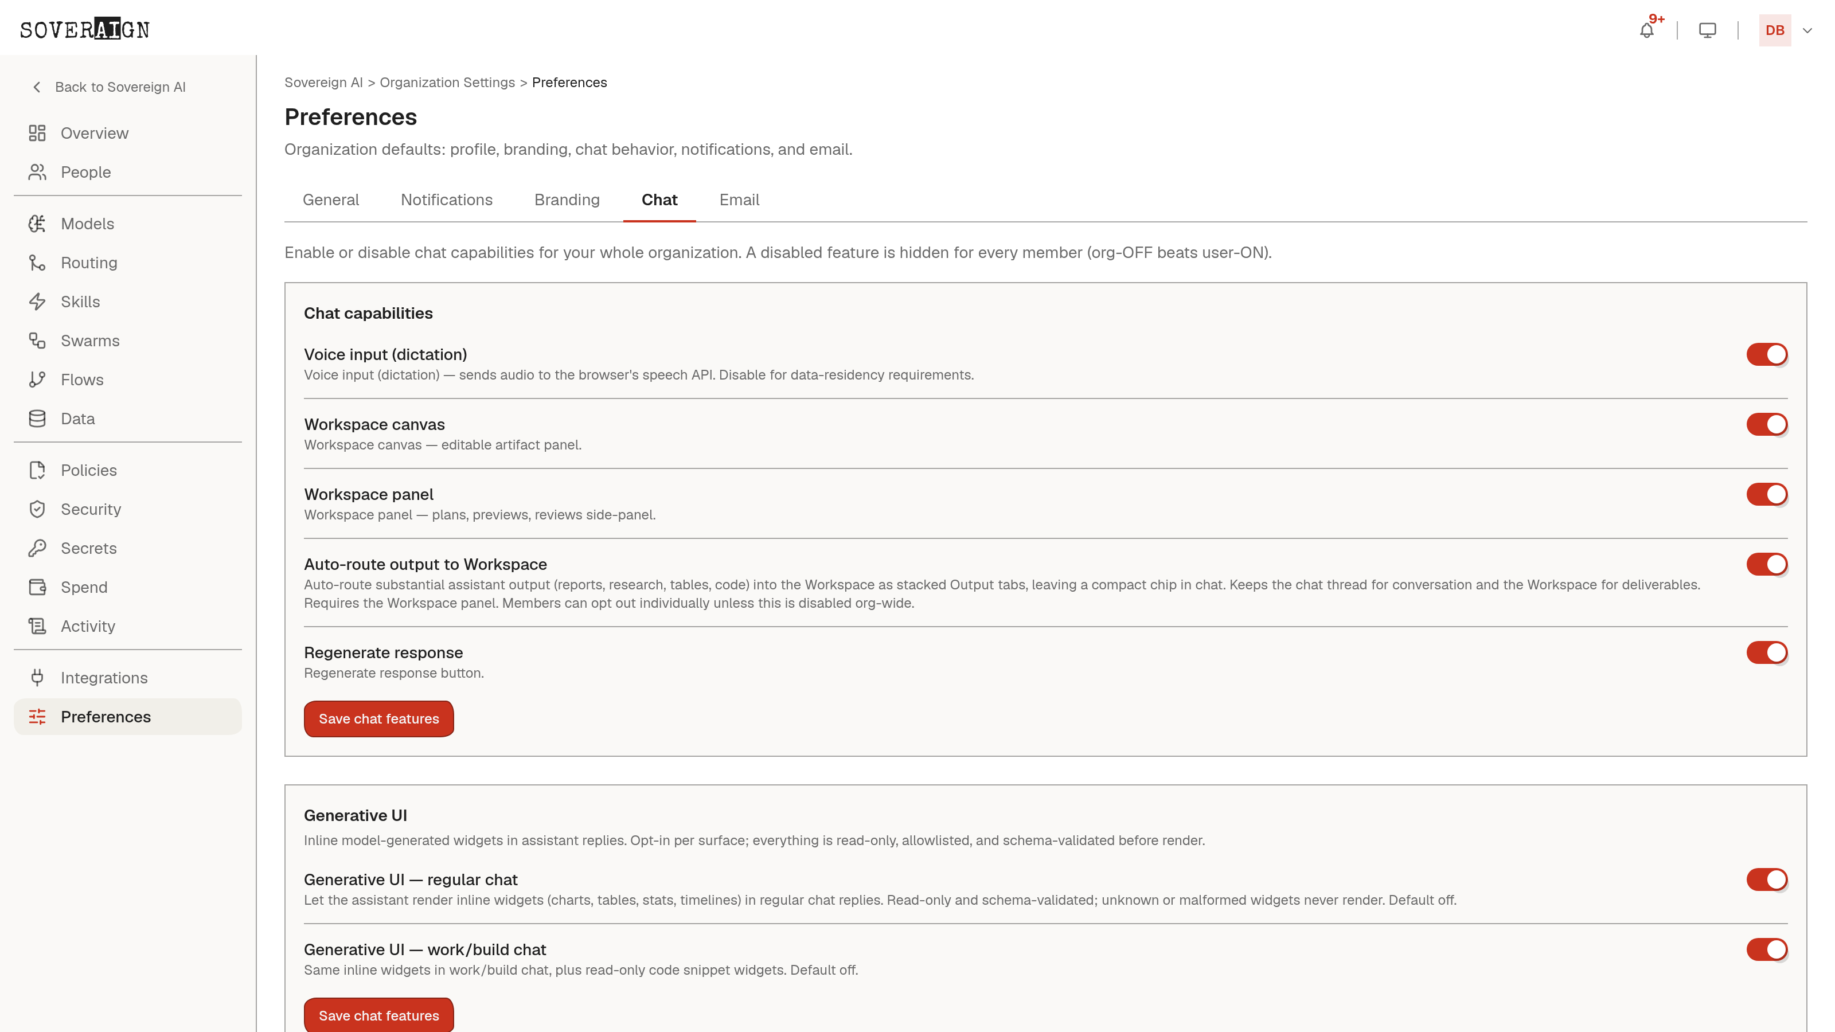The image size is (1835, 1032).
Task: Open the Models section
Action: [127, 224]
